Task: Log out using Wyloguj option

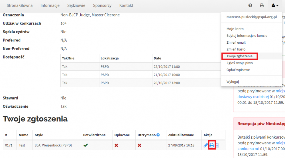Action: click(233, 82)
